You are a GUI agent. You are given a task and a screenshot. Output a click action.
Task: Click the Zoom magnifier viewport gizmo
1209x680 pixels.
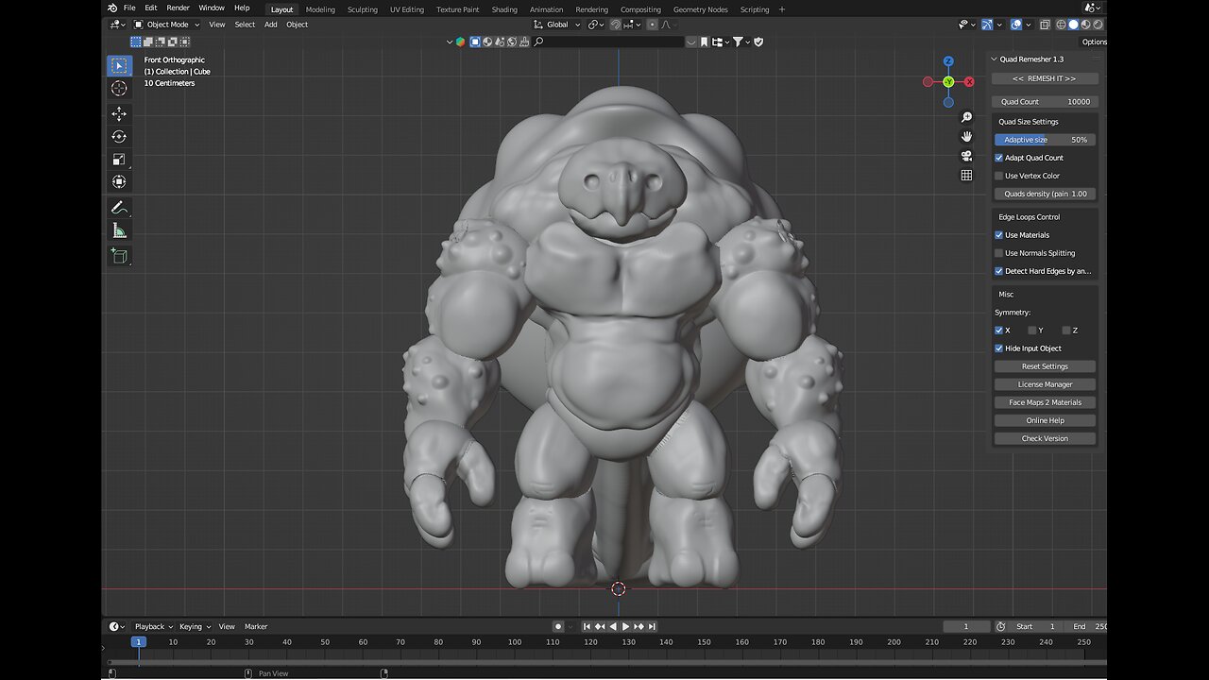[966, 117]
